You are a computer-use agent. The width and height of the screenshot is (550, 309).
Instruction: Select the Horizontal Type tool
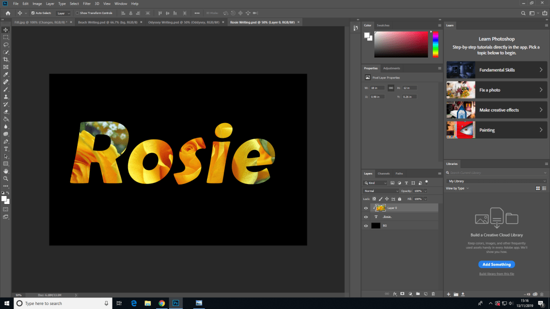(x=6, y=149)
